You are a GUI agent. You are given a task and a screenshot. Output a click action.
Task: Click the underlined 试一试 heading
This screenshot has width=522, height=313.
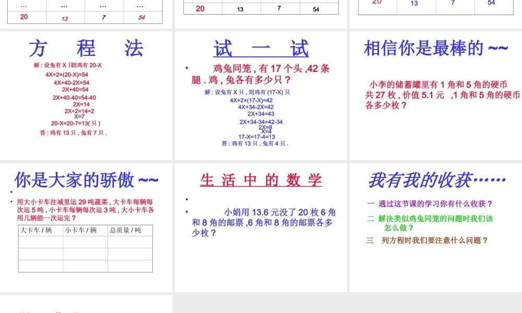(x=261, y=49)
